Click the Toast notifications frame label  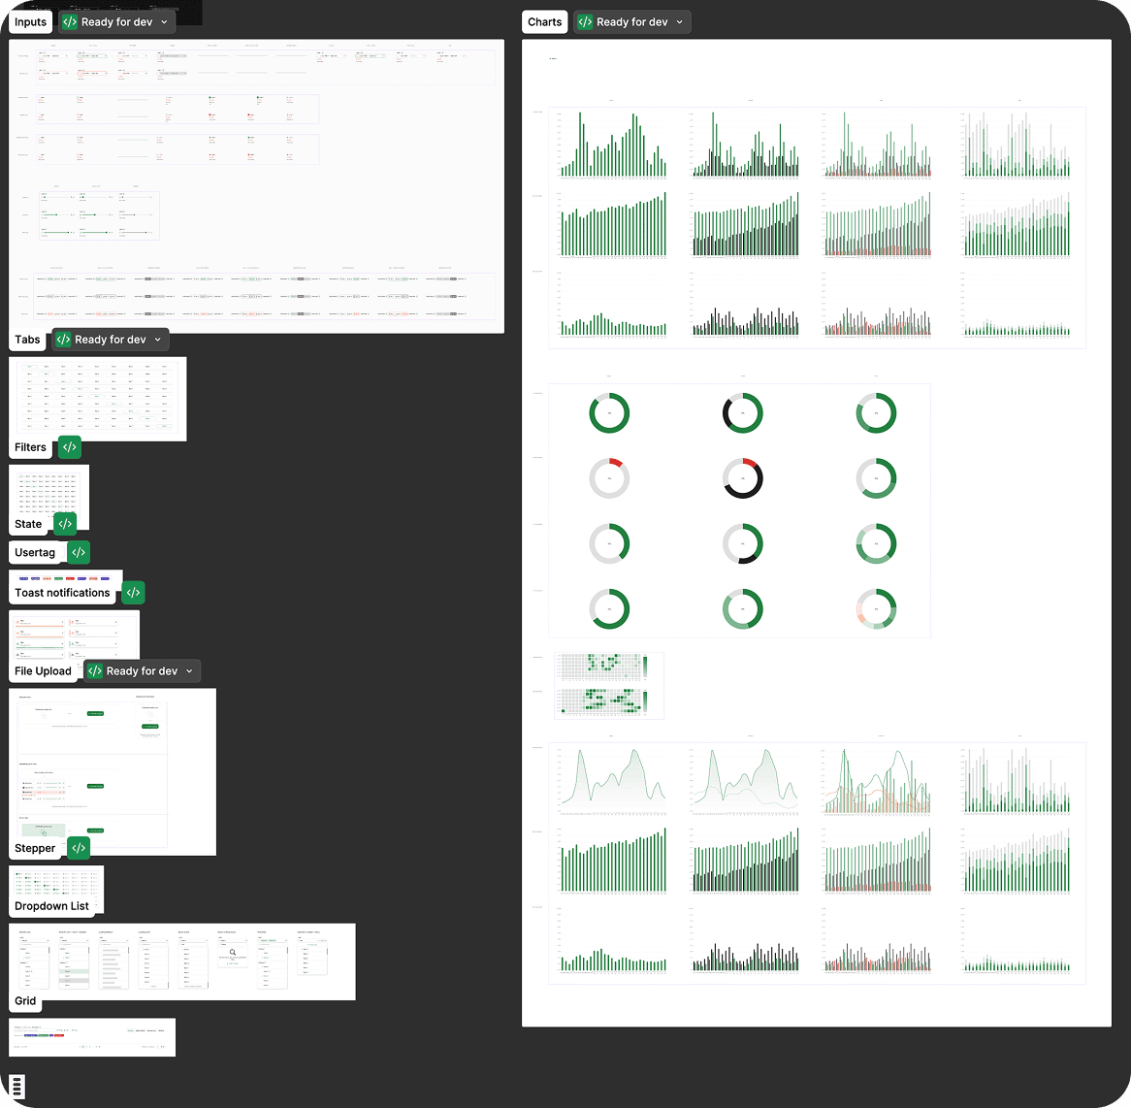coord(62,593)
